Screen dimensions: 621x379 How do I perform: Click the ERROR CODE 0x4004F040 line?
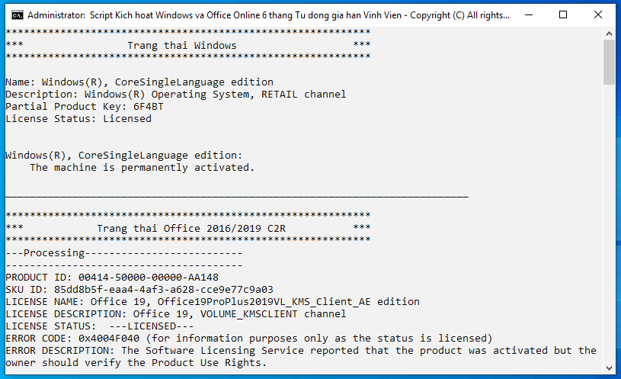(248, 338)
